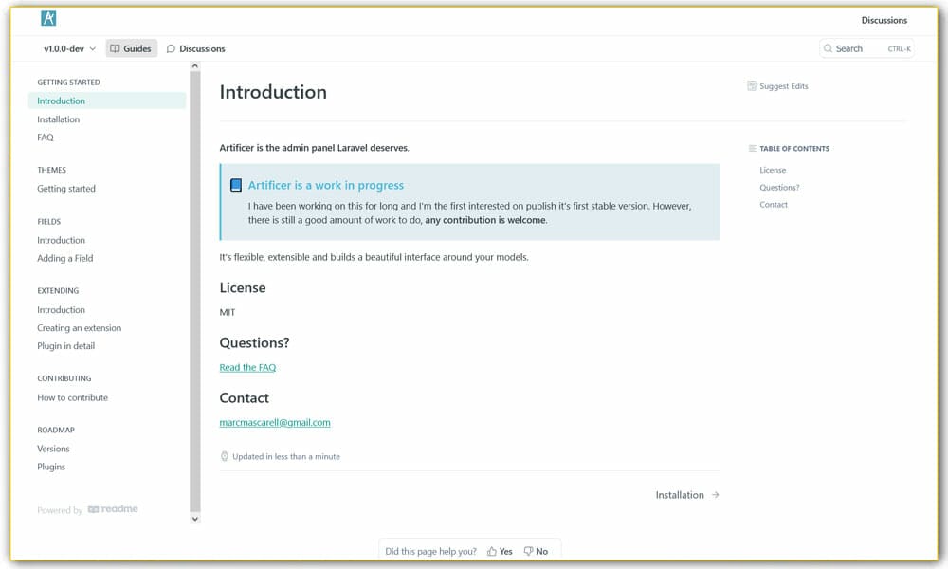Image resolution: width=948 pixels, height=569 pixels.
Task: Open Discussions in the top-right header
Action: (x=884, y=20)
